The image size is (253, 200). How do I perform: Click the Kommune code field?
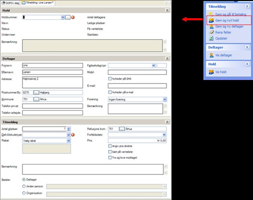tap(28, 99)
